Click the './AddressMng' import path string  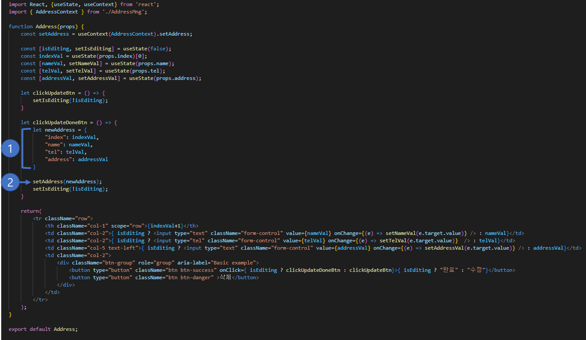(x=123, y=12)
